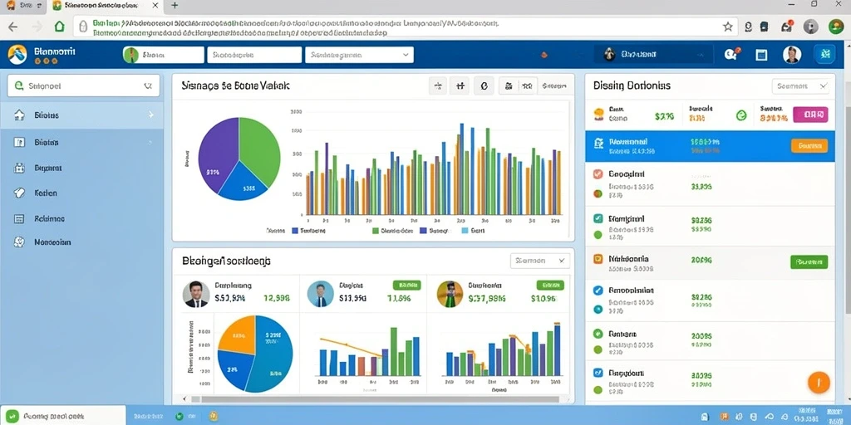Bookmark the page with the star icon
This screenshot has width=851, height=425.
point(728,27)
